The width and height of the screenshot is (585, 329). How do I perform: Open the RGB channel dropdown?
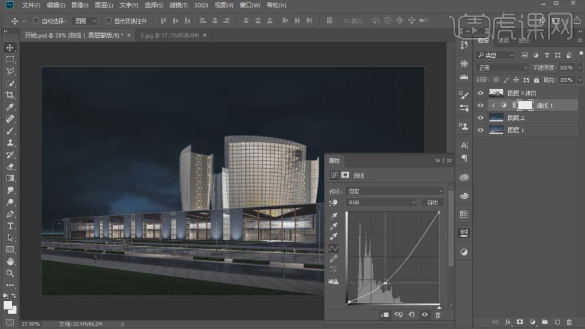[381, 202]
